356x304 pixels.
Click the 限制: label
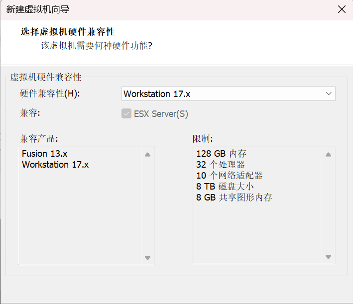click(203, 139)
